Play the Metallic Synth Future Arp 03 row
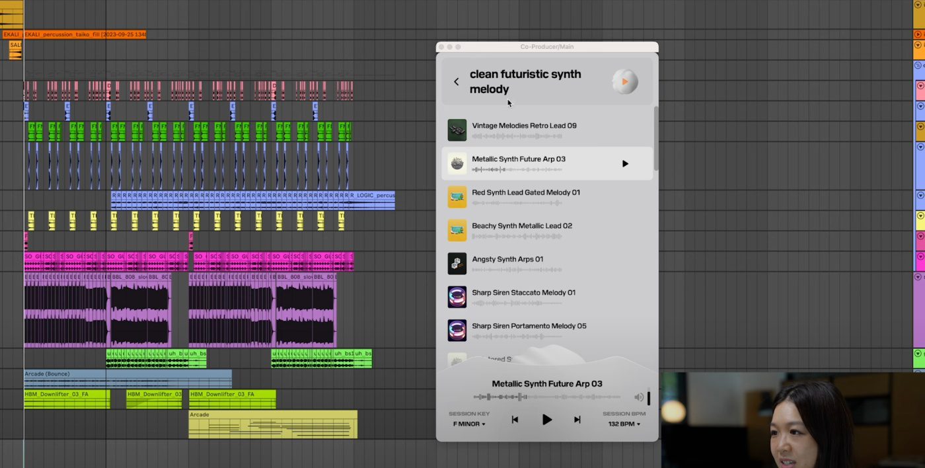The image size is (925, 468). click(625, 164)
